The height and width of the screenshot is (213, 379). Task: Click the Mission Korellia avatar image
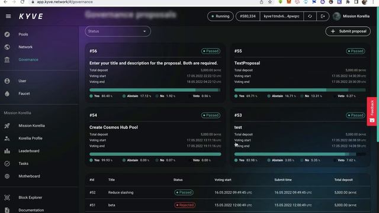(x=336, y=16)
